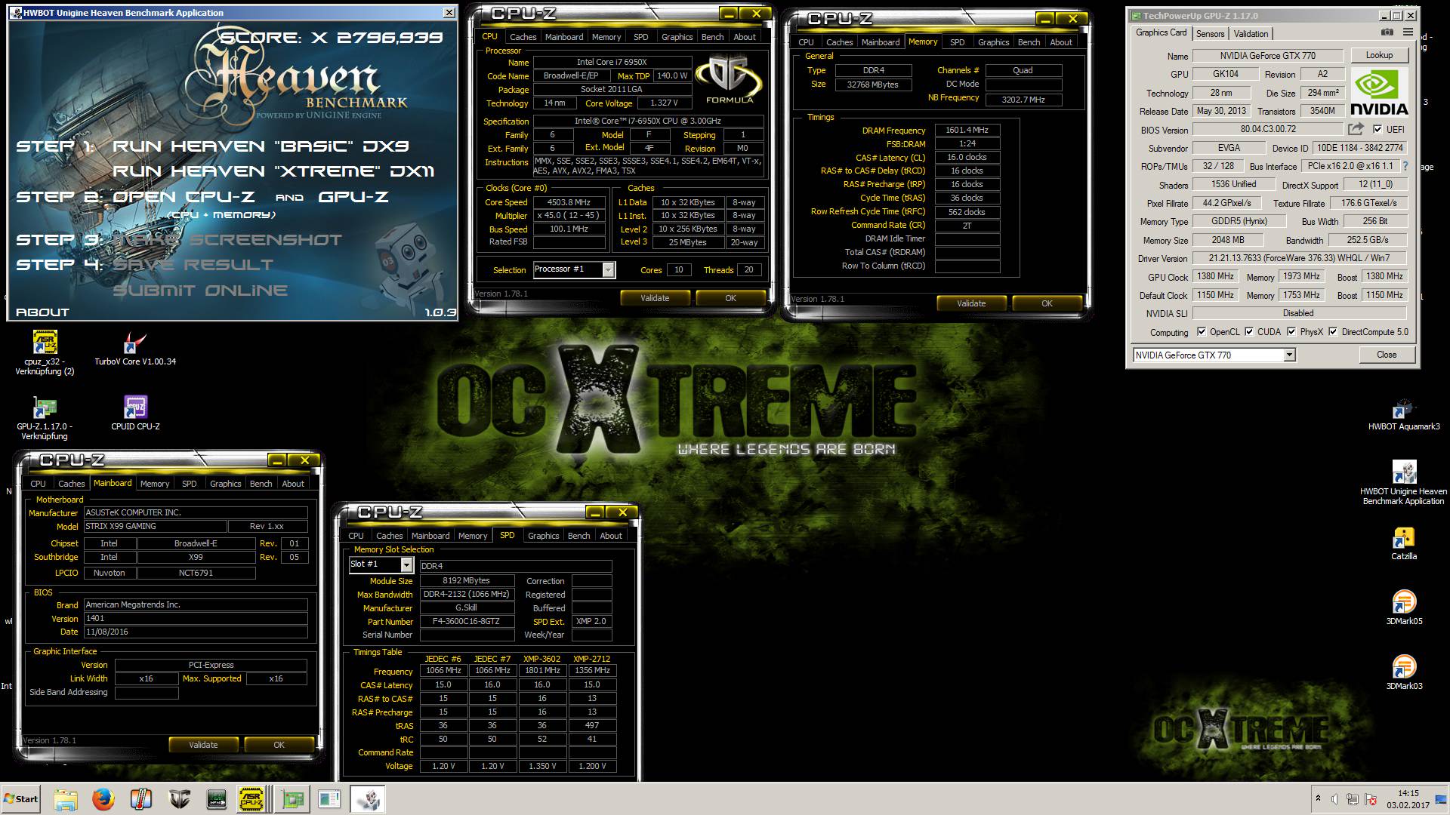
Task: Click Part Number F4-3600C16-8GTZ field
Action: click(467, 622)
